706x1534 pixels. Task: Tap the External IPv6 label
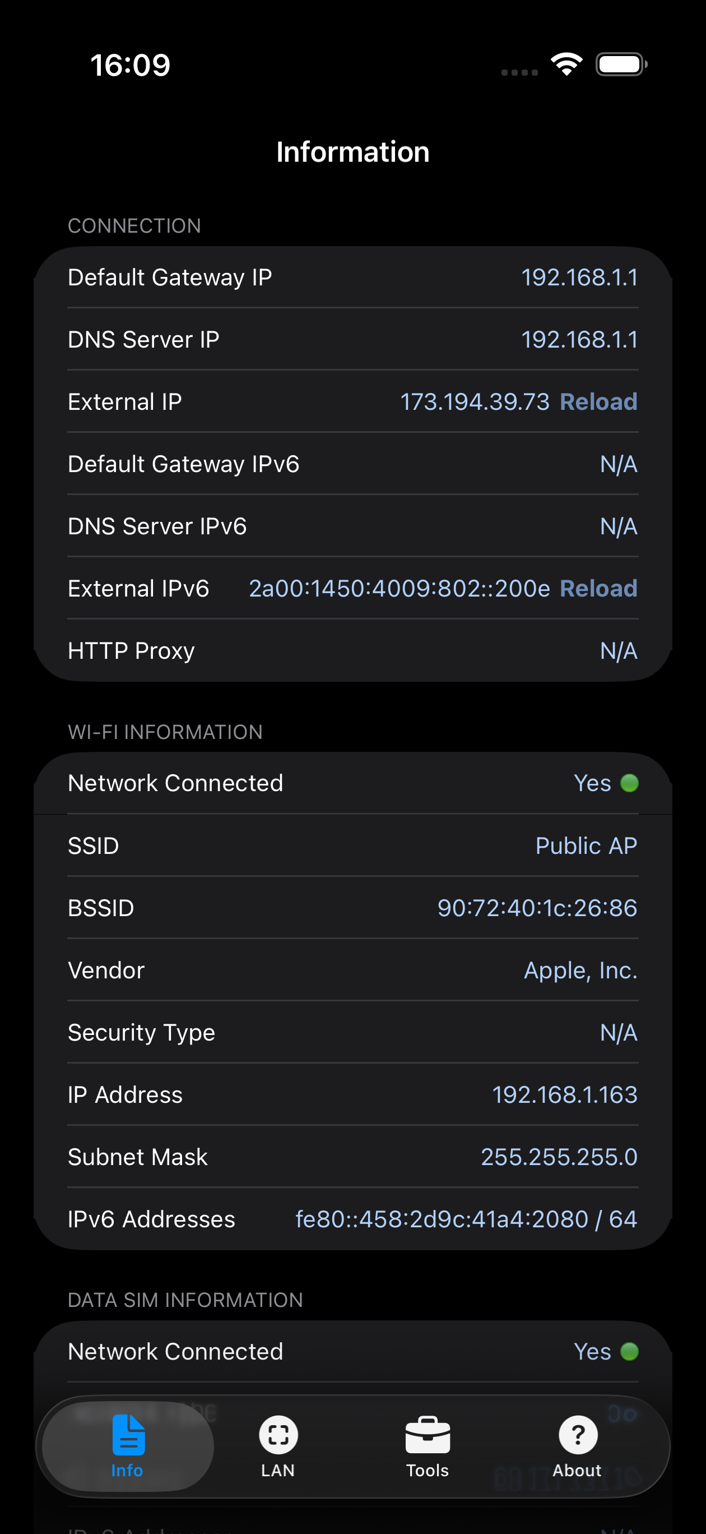click(138, 588)
